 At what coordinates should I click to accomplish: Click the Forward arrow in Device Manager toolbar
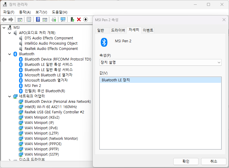[11, 19]
